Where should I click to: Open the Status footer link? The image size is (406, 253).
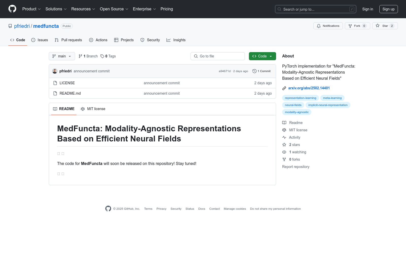pos(190,209)
